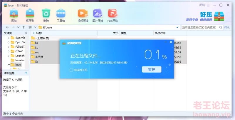Sort by the 名称 name column
Image resolution: width=235 pixels, height=120 pixels.
click(x=64, y=33)
